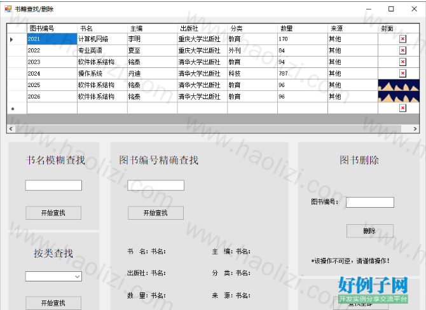Select the 重庆大学出版社 cell in row 2022
The image size is (426, 310).
(202, 50)
